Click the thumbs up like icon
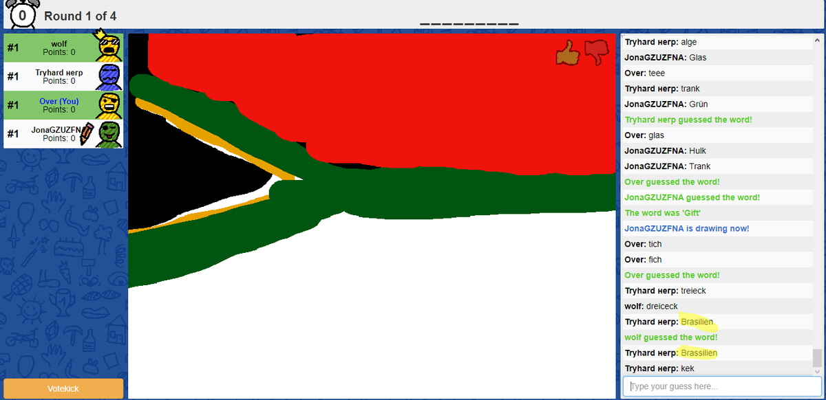 568,52
